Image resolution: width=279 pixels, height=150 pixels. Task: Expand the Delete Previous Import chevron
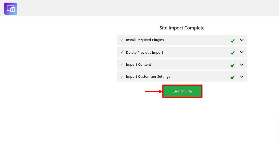pos(241,52)
